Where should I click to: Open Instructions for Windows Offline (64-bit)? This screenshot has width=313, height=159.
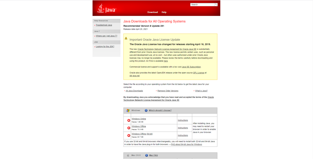pos(183,135)
